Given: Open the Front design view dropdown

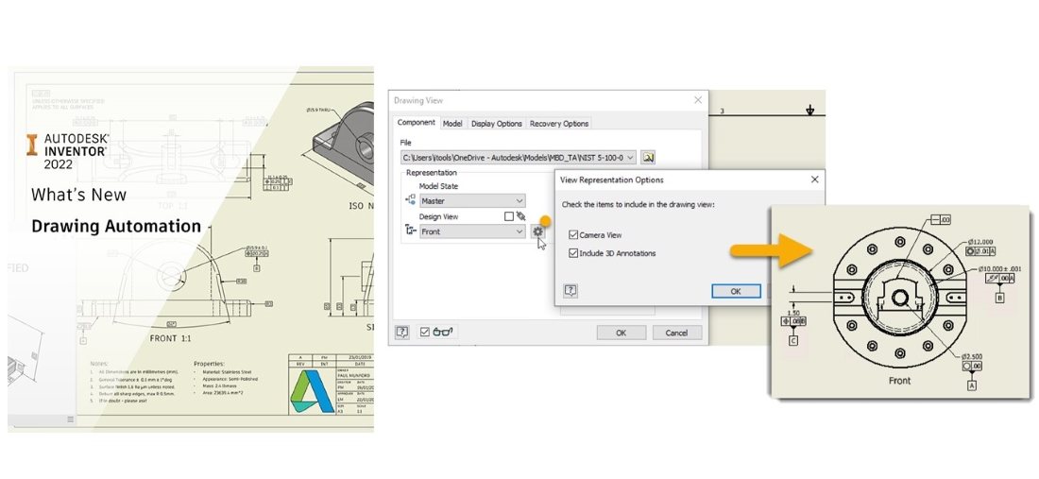Looking at the screenshot, I should (519, 231).
